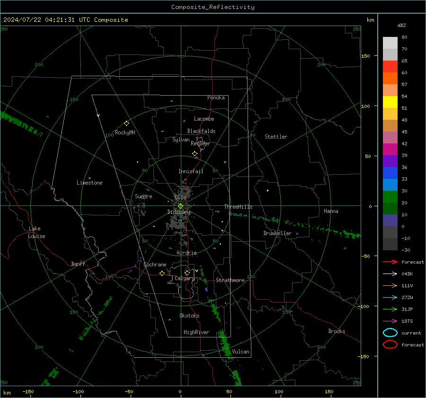
Task: Pick the bright red 65-60 dBZ swatch
Action: (x=390, y=67)
